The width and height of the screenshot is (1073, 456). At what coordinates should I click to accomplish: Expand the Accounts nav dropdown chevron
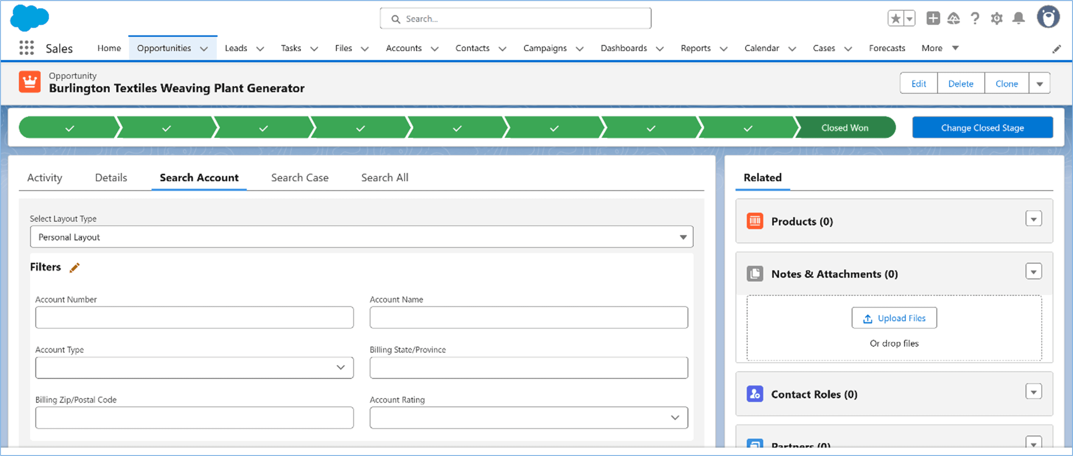click(x=434, y=49)
